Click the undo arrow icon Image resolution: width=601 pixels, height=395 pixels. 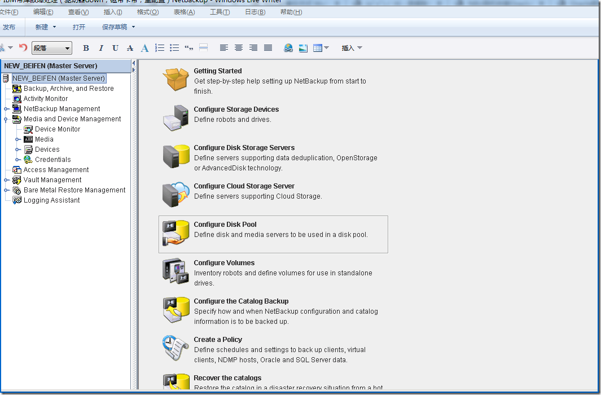tap(23, 47)
